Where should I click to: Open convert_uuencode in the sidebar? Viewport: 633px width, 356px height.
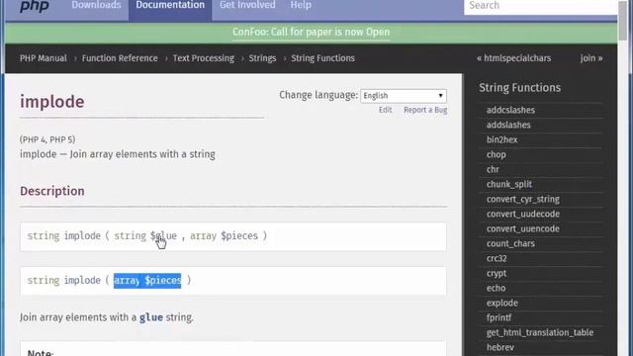[523, 228]
